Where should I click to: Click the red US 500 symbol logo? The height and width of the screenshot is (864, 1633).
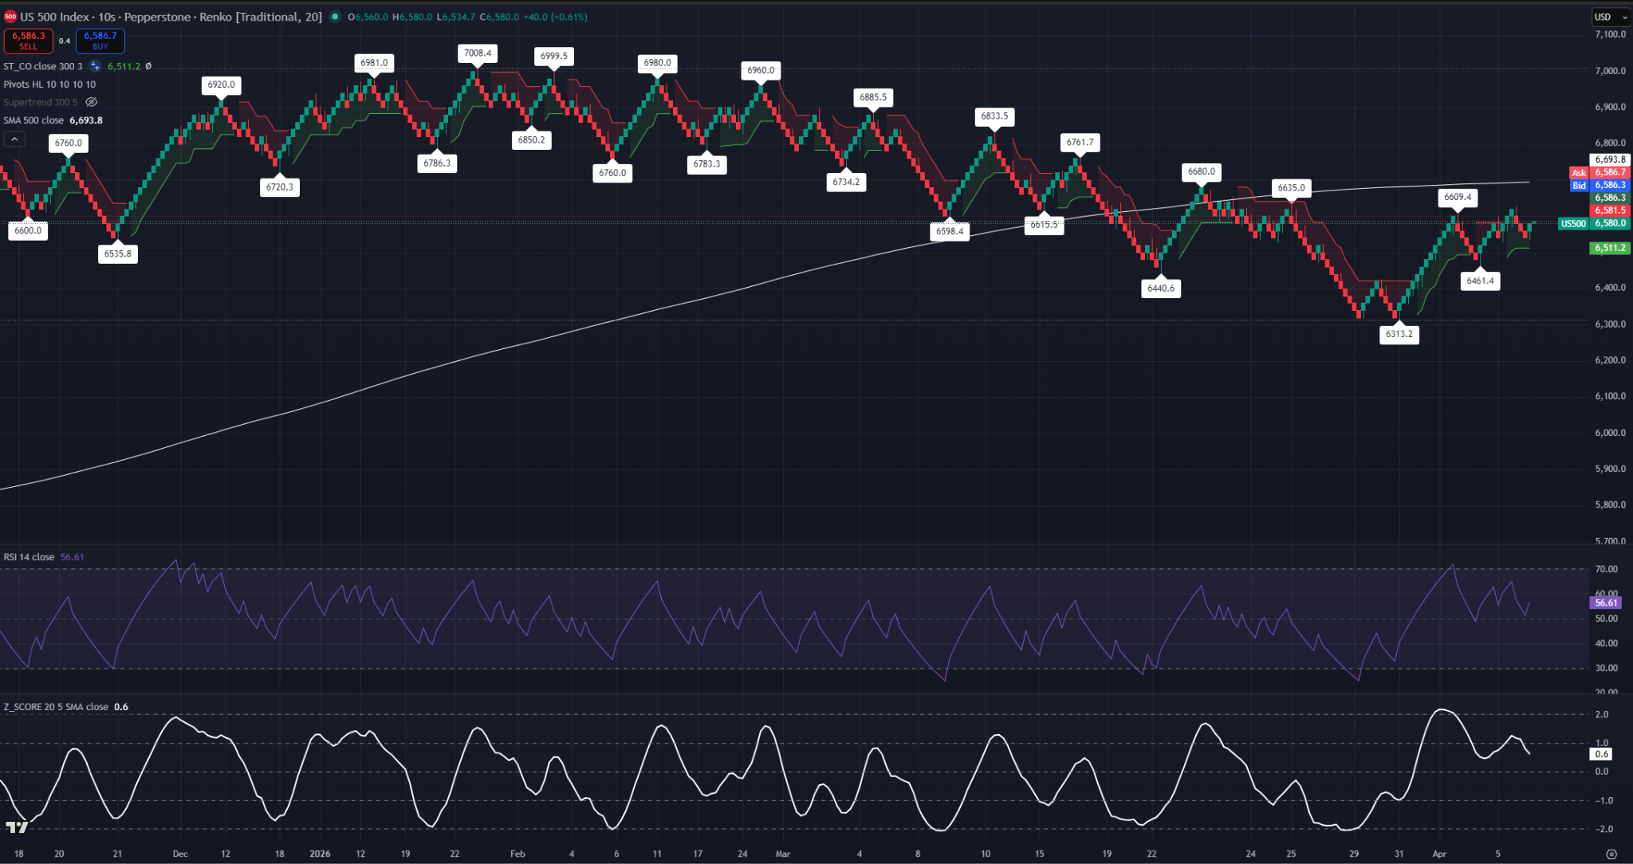[x=10, y=17]
